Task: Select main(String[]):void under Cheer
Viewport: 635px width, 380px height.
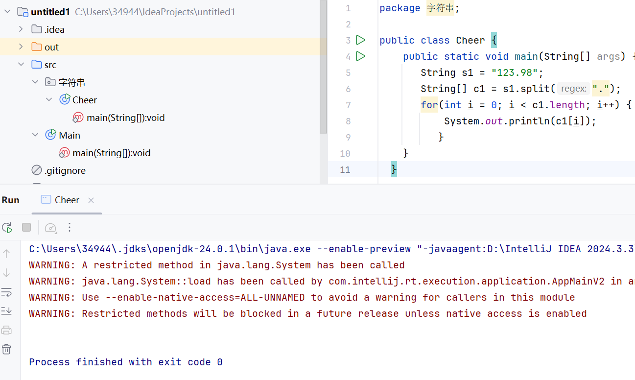Action: 126,118
